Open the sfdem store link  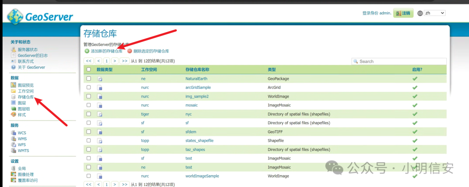pos(191,132)
